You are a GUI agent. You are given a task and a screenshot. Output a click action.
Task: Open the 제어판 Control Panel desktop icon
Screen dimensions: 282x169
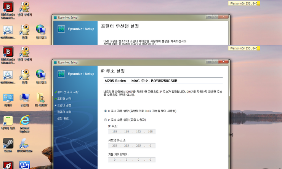coord(8,98)
